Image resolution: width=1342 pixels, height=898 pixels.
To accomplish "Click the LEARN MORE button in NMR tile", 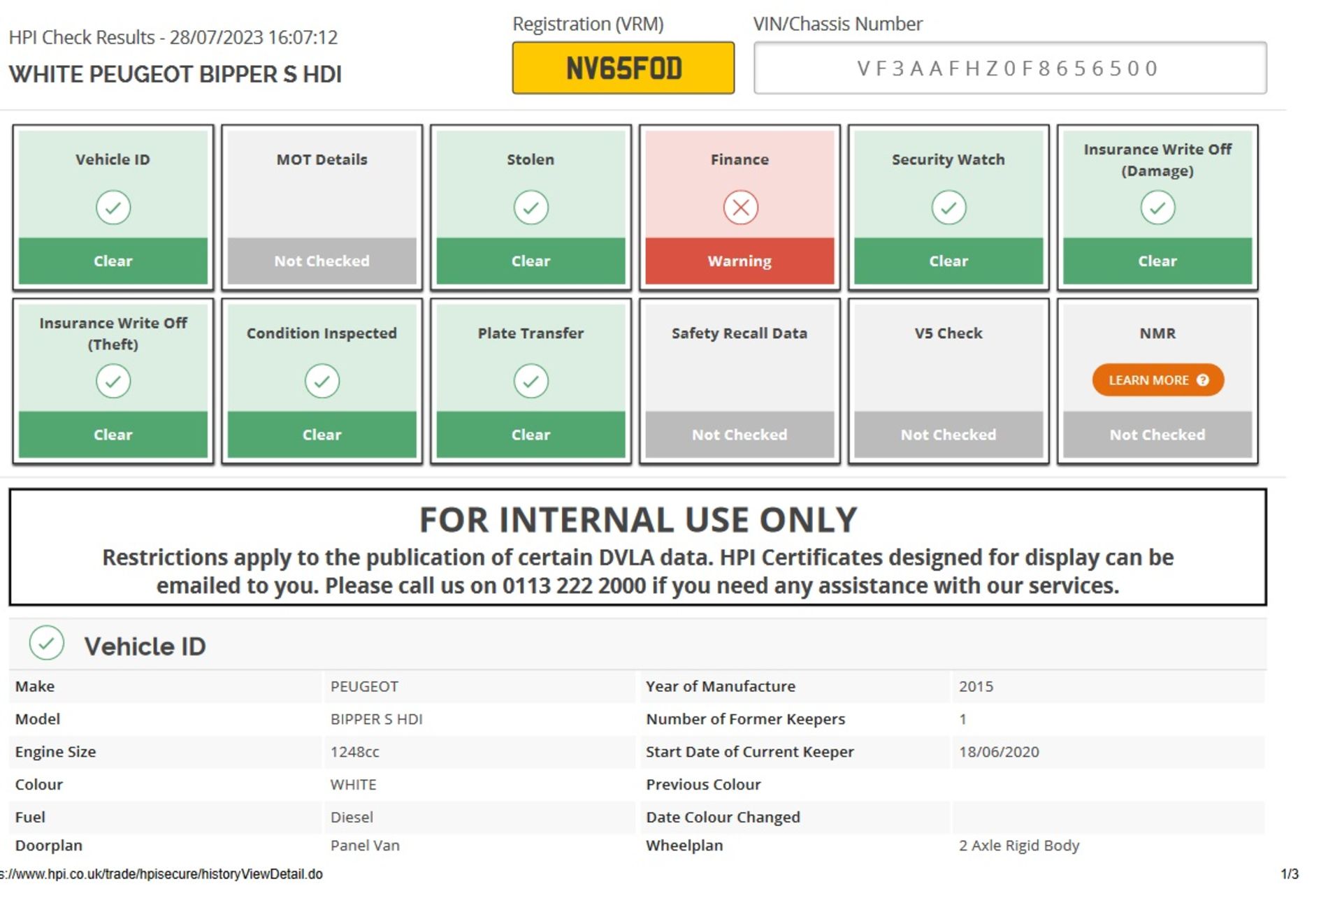I will coord(1157,380).
